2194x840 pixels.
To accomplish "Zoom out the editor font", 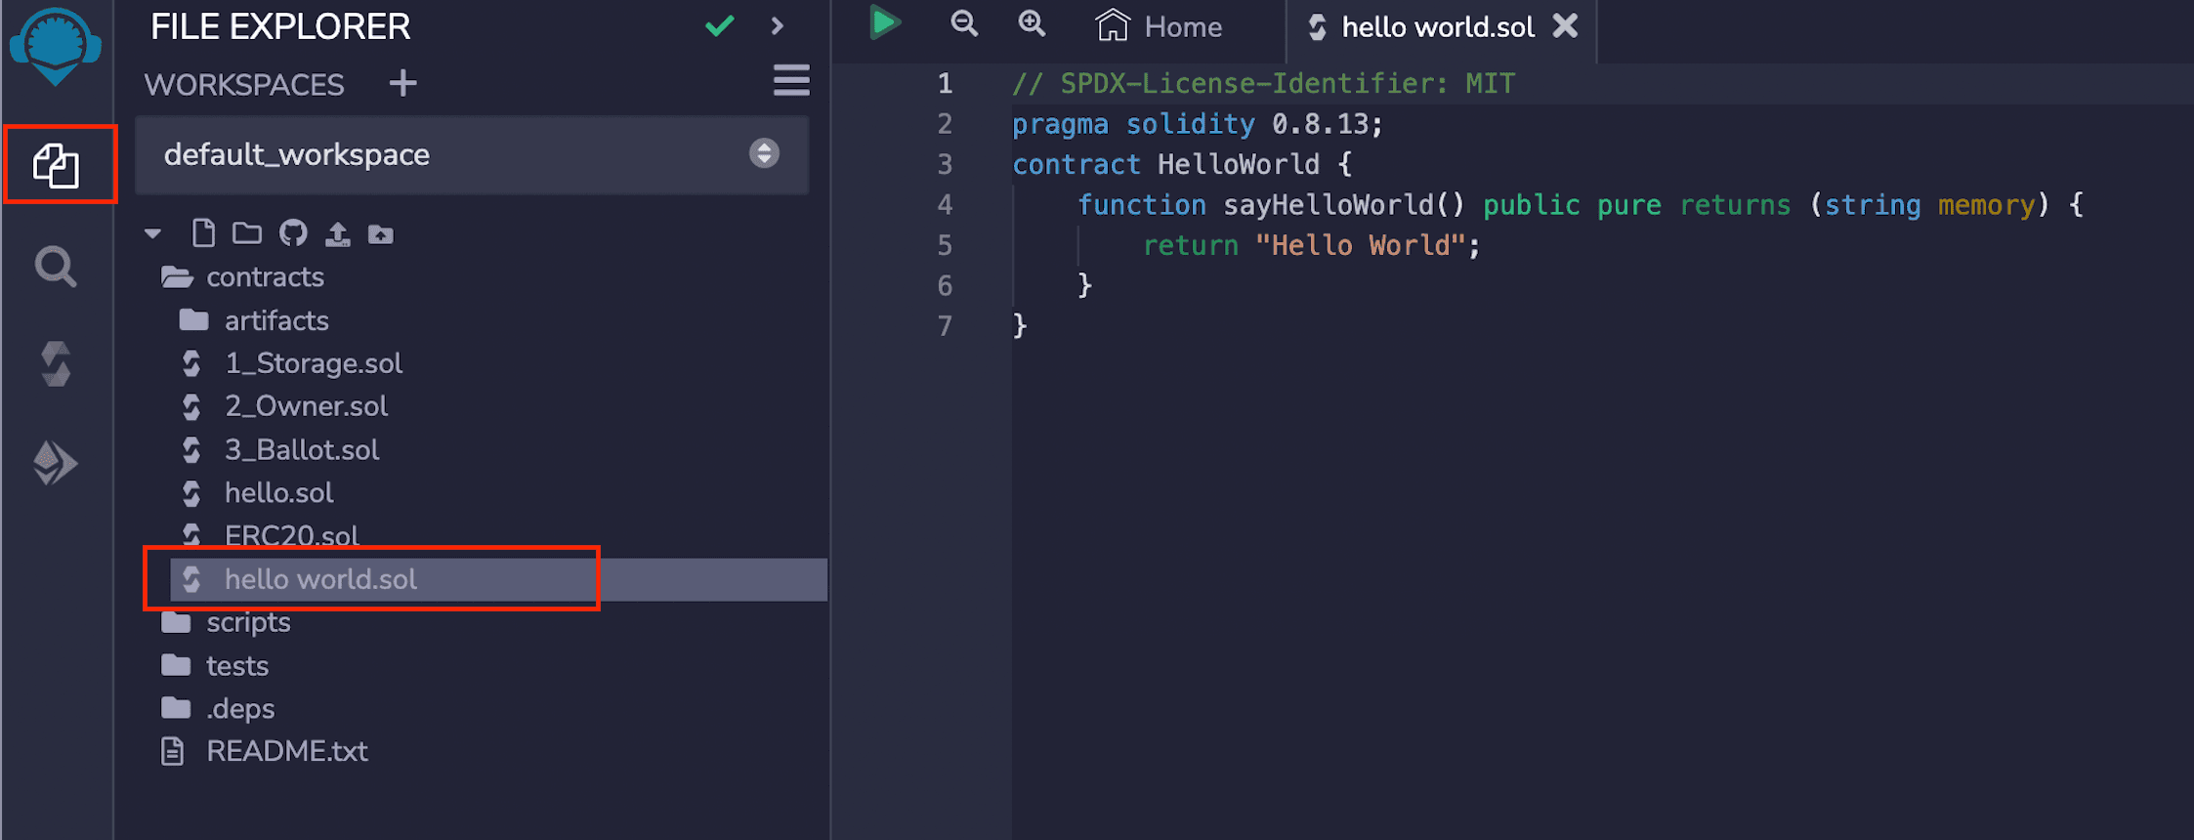I will point(964,23).
